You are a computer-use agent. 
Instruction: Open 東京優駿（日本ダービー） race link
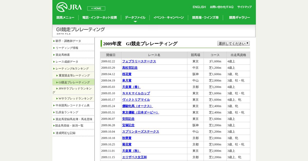click(x=141, y=112)
